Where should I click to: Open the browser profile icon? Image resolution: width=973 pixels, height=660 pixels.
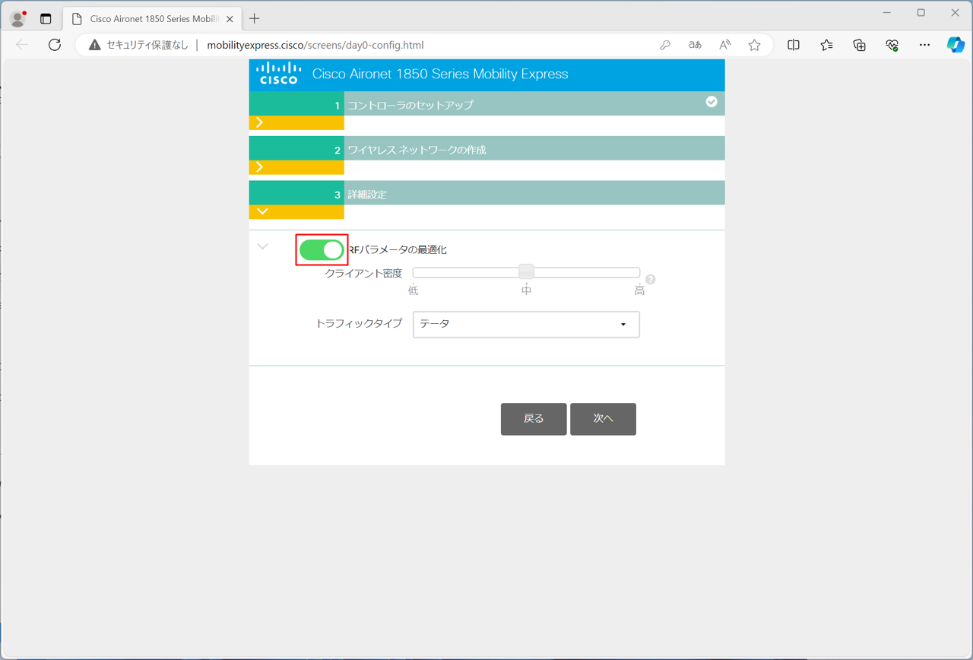17,18
